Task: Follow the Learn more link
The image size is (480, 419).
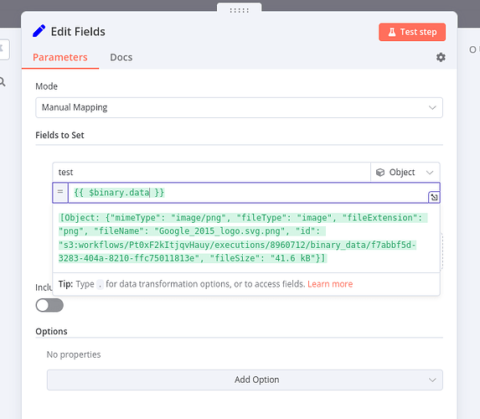Action: pos(330,284)
